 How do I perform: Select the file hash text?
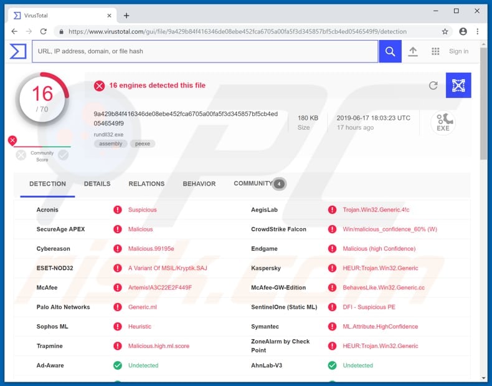click(x=186, y=118)
